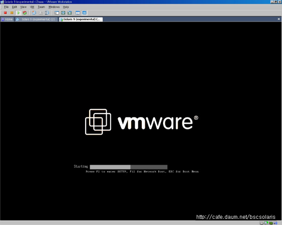
Task: Click the Quick Switch mode icon
Action: 70,13
